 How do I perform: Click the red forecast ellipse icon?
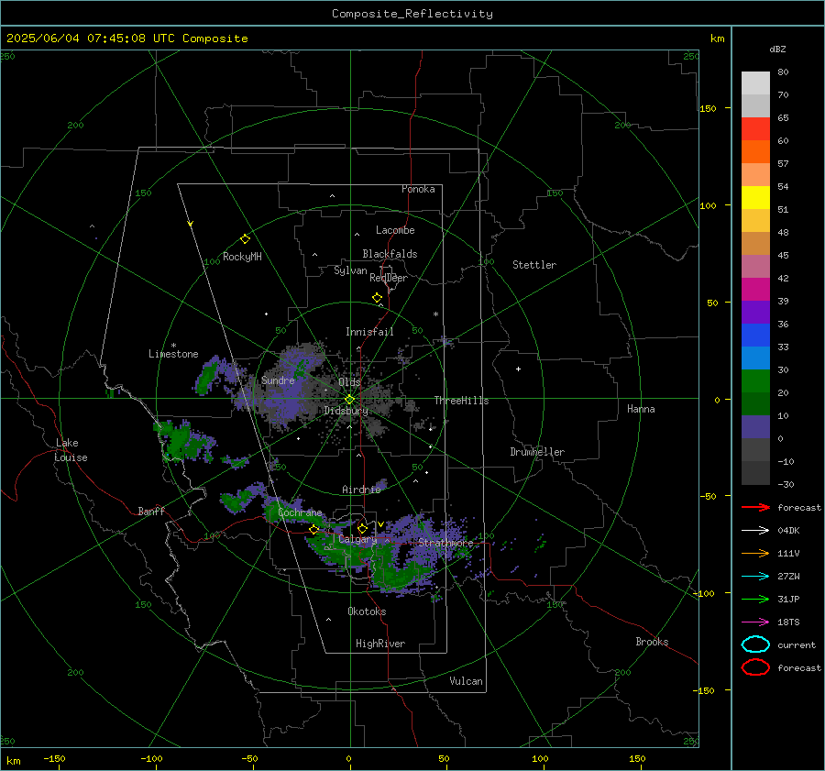tap(755, 667)
